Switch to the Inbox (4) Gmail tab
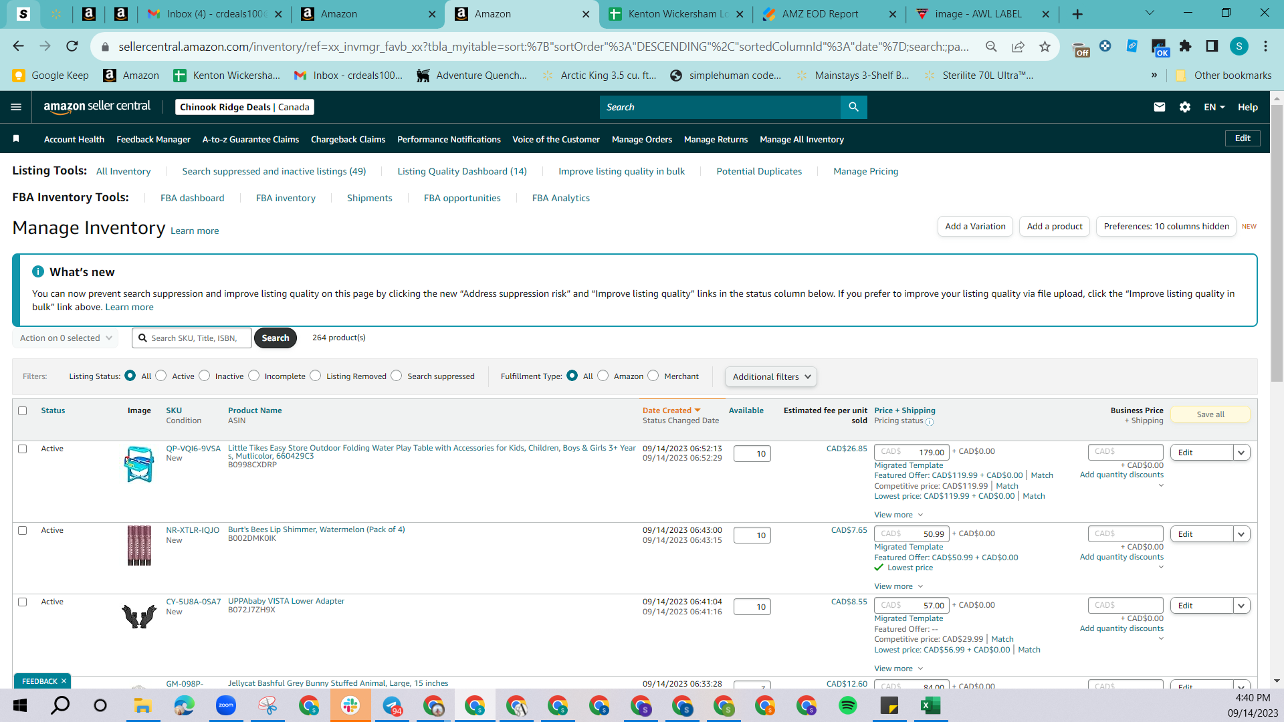Screen dimensions: 1284x722 [215, 14]
